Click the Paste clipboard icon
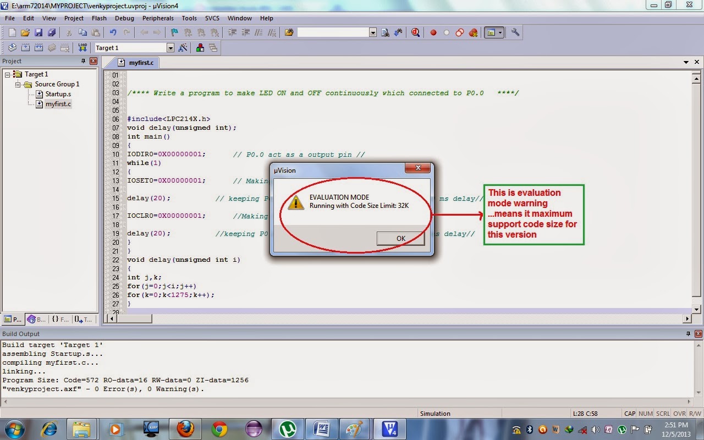The width and height of the screenshot is (704, 440). pyautogui.click(x=96, y=32)
